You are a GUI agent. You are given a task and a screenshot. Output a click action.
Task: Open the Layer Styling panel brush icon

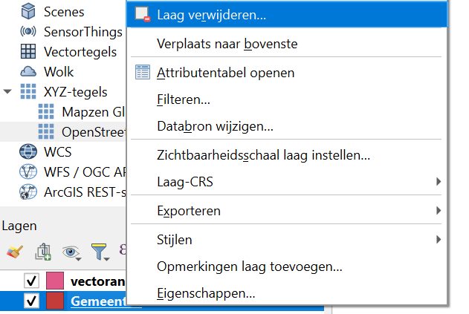[13, 252]
